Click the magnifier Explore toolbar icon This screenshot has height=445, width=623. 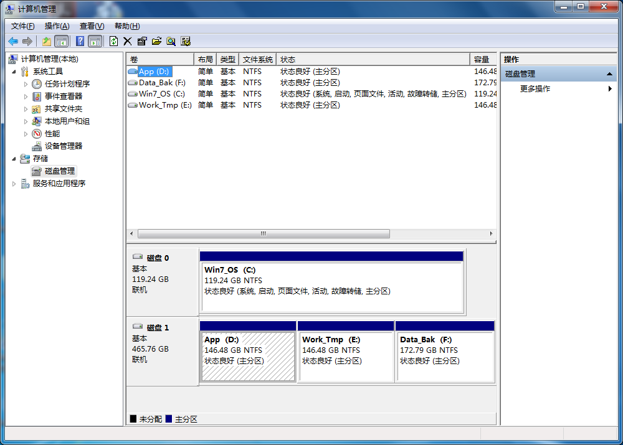coord(171,41)
